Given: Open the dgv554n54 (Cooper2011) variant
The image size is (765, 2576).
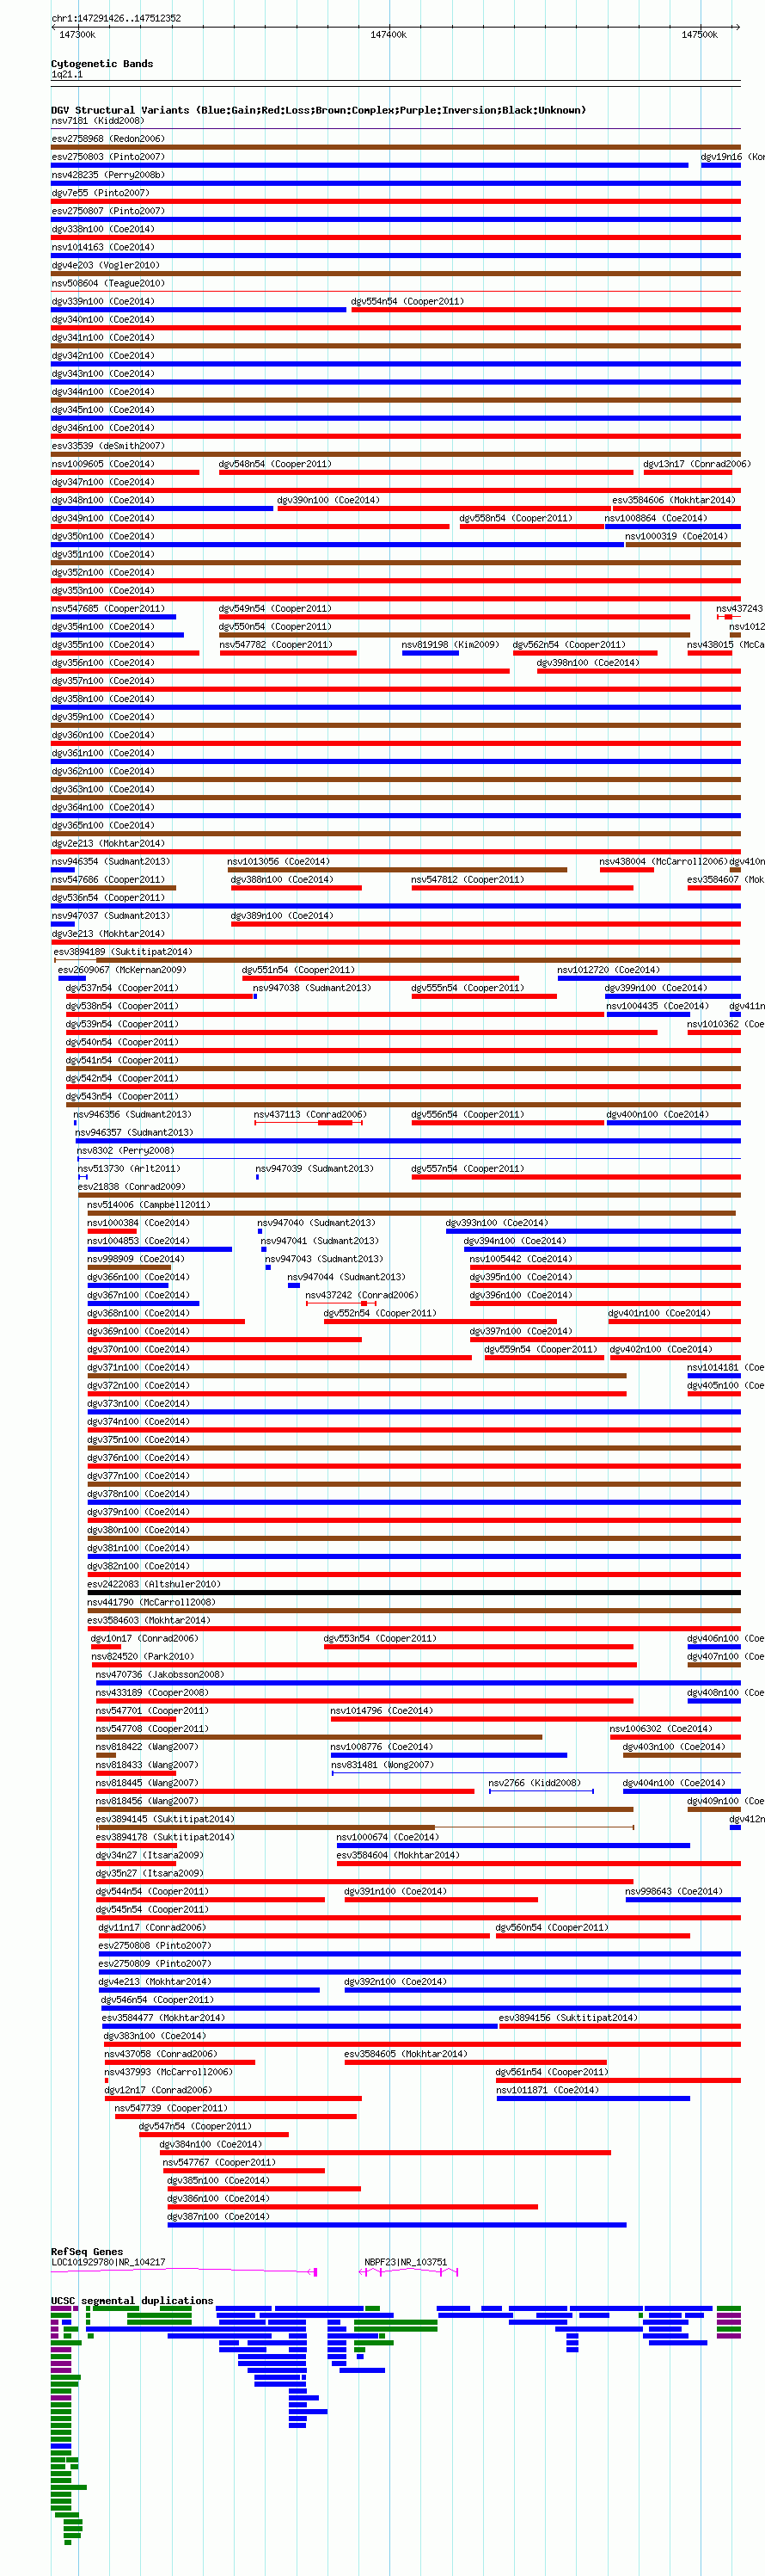Looking at the screenshot, I should click(x=407, y=300).
